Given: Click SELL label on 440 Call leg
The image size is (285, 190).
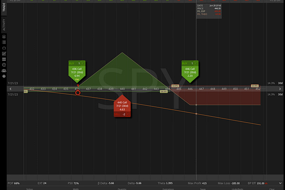Looking at the screenshot, I should [117, 114].
